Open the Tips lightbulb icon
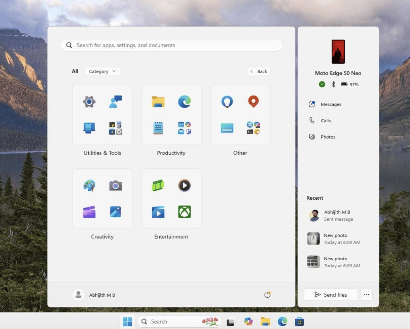The image size is (410, 329). point(227,102)
